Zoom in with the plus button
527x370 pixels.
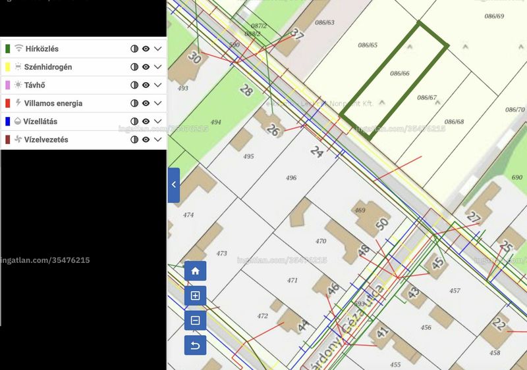[195, 296]
